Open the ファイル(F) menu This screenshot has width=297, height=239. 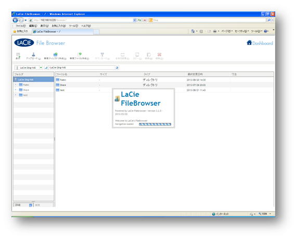point(20,26)
